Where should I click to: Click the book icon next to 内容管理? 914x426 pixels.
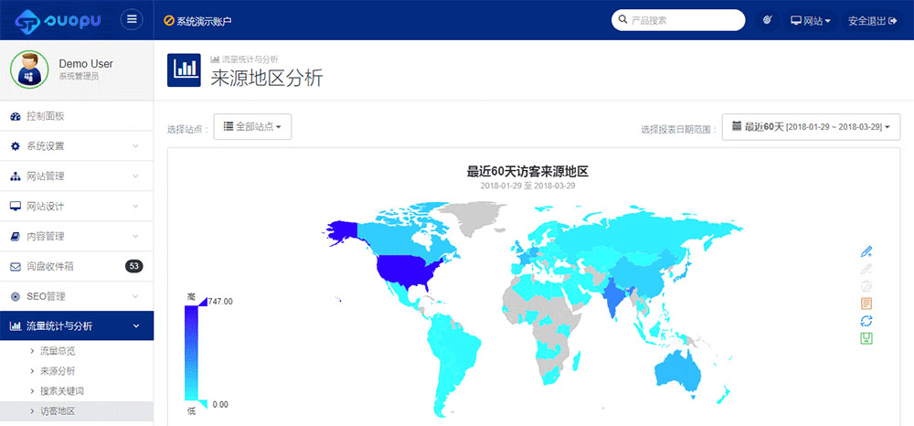click(16, 237)
